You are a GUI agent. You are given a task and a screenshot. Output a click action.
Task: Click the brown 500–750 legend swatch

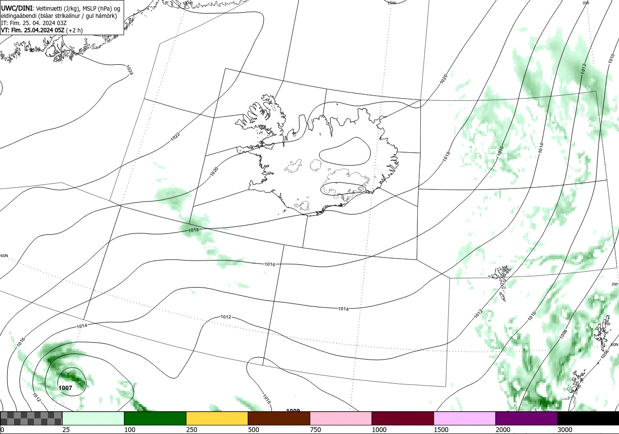coord(279,418)
